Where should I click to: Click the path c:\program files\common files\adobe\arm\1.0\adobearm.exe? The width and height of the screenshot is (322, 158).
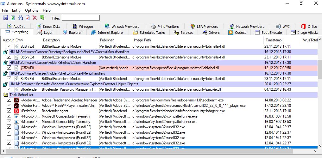pyautogui.click(x=178, y=100)
